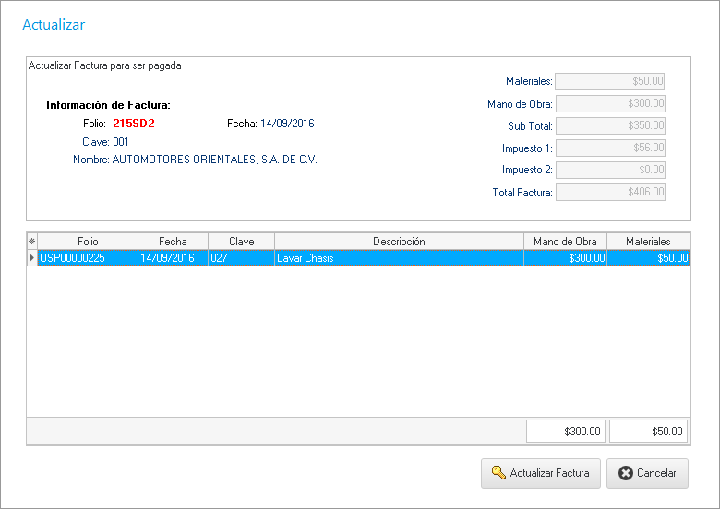Click the X icon on Cancelar button
720x509 pixels.
click(x=625, y=473)
